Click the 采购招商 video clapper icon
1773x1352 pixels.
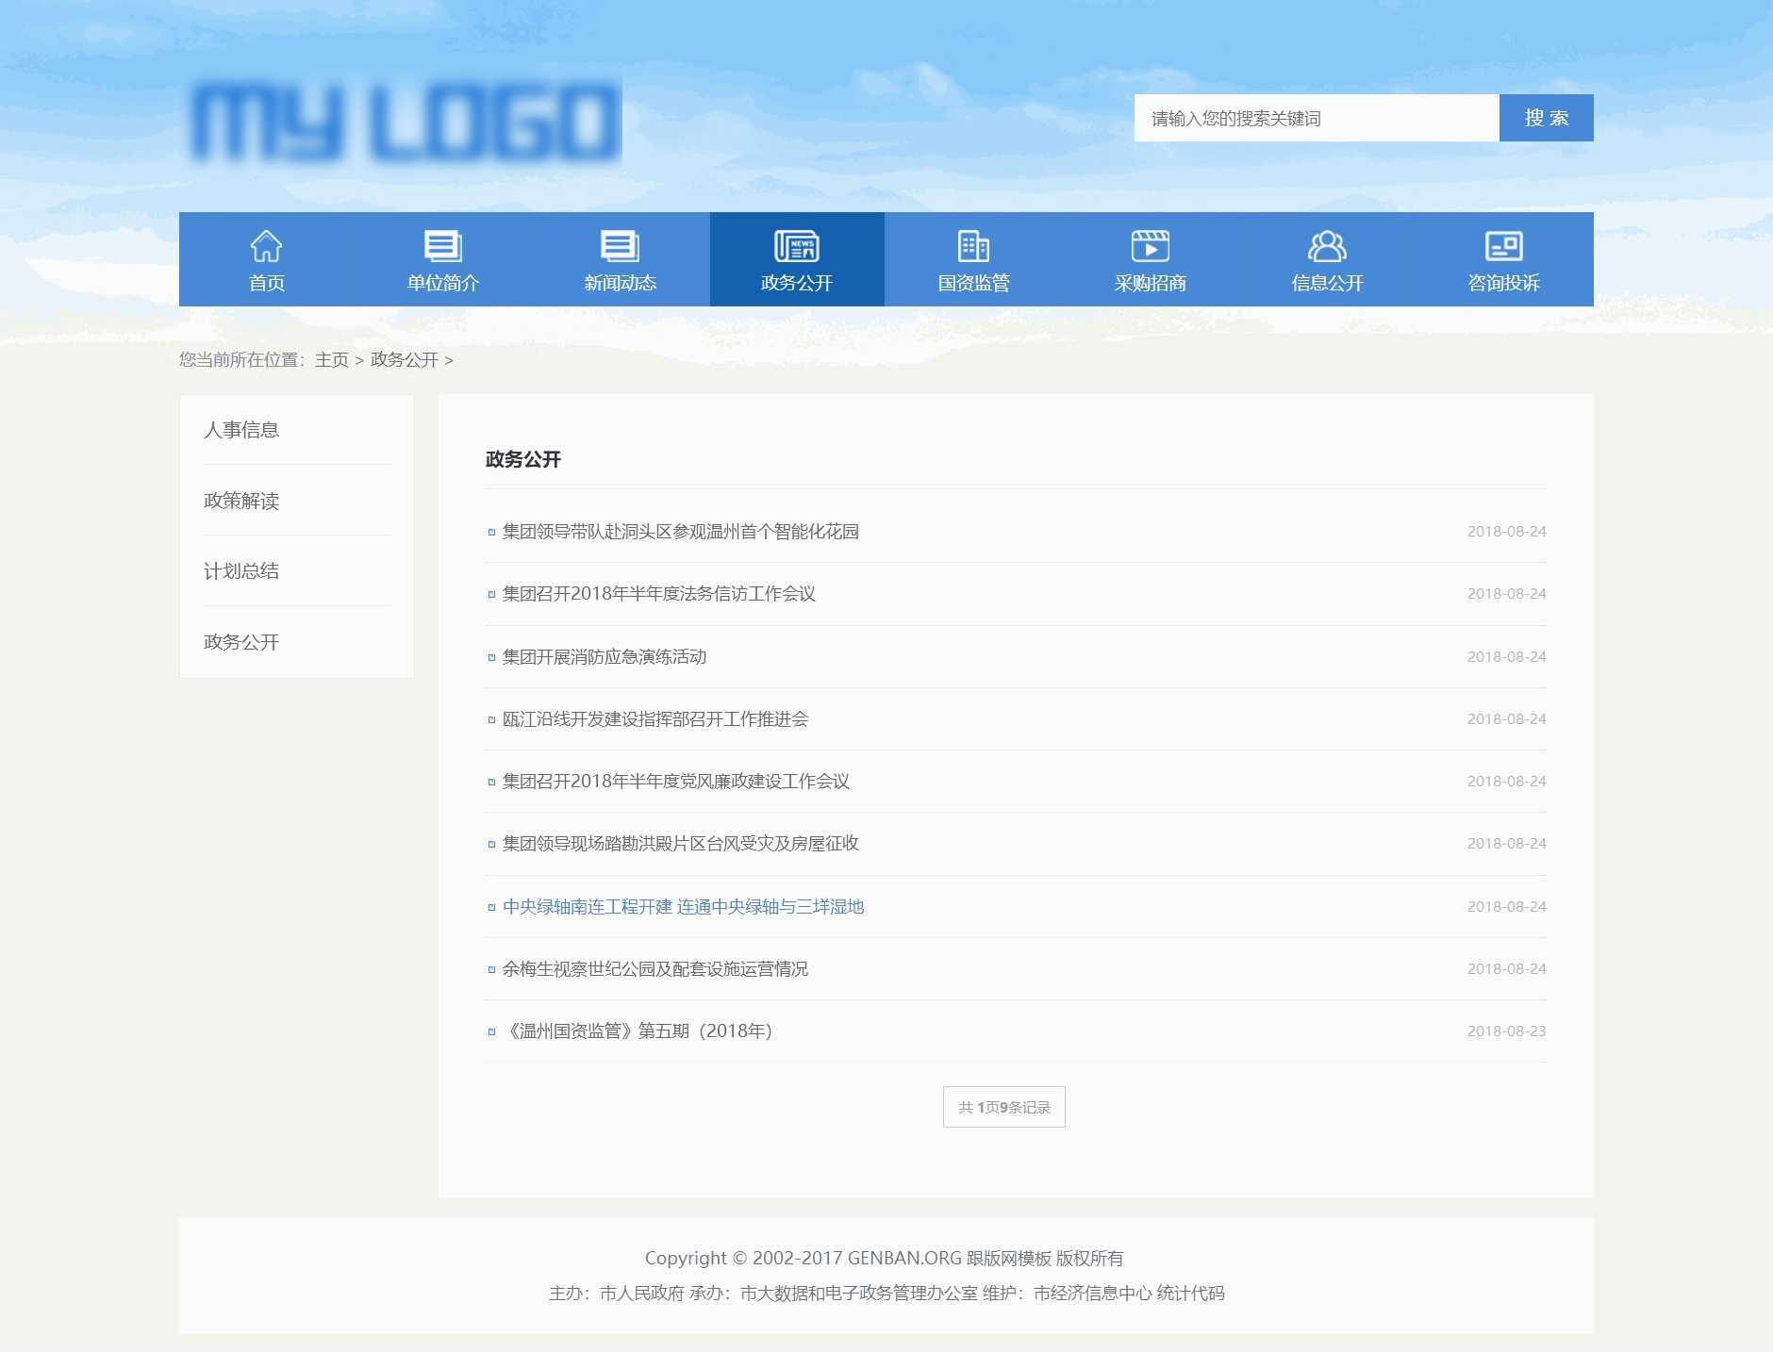click(1150, 246)
